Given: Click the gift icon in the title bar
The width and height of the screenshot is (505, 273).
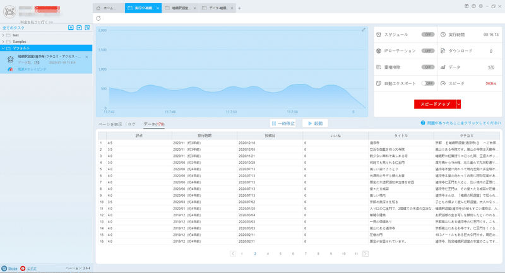Looking at the screenshot, I should 466,6.
